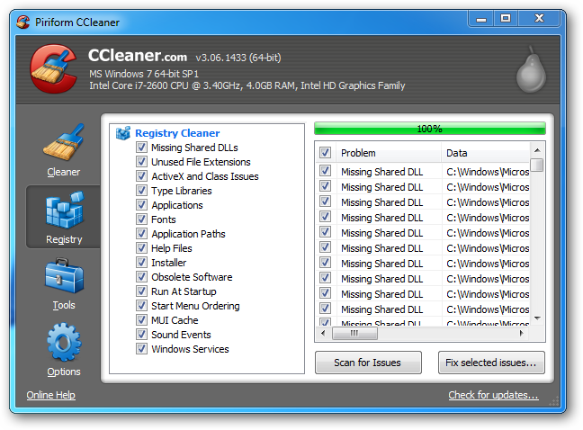583x430 pixels.
Task: Maximize the Piriform CCleaner window
Action: (506, 19)
